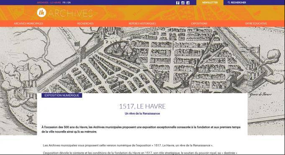This screenshot has height=155, width=285.
Task: Click the Exposition Numérique label
Action: 62,95
